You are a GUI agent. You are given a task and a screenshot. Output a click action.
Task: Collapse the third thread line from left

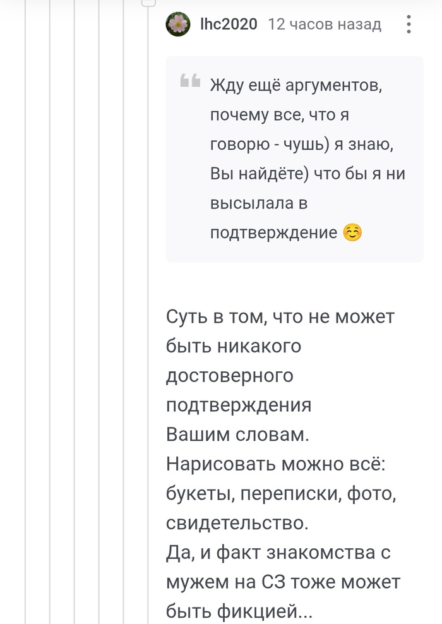click(75, 316)
